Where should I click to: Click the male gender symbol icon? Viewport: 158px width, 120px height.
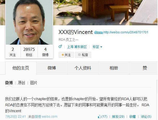pyautogui.click(x=60, y=46)
